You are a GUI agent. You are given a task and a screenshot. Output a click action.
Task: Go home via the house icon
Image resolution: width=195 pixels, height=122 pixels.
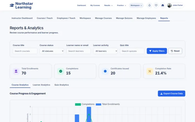click(163, 5)
